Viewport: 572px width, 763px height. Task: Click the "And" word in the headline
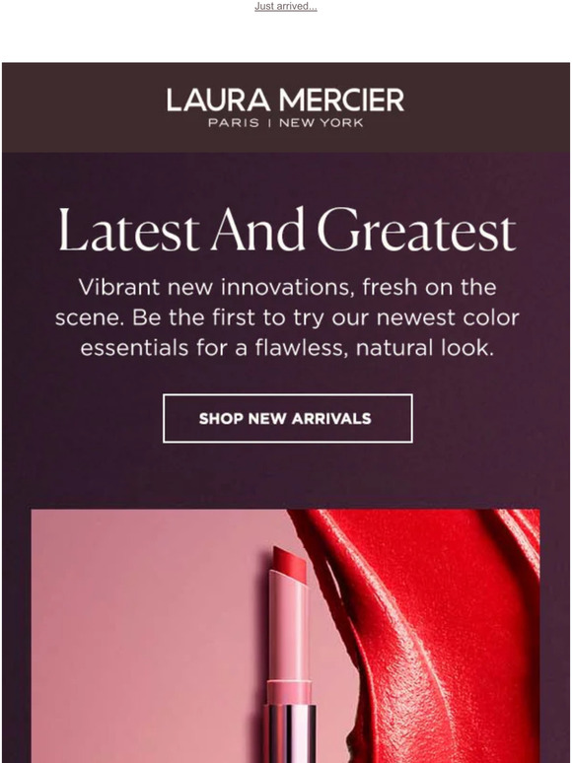[x=258, y=229]
